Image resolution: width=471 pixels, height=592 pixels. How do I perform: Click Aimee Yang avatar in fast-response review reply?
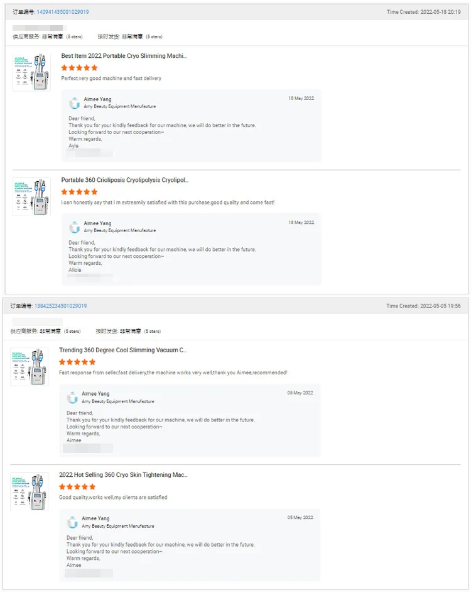73,397
